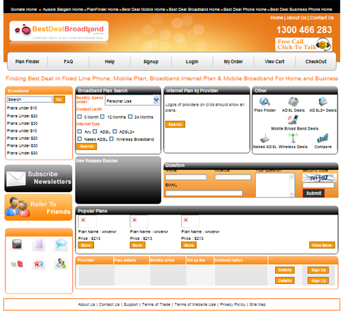Viewport: 343px width, 312px height.
Task: Tick the 24 Months contract checkbox
Action: click(130, 117)
